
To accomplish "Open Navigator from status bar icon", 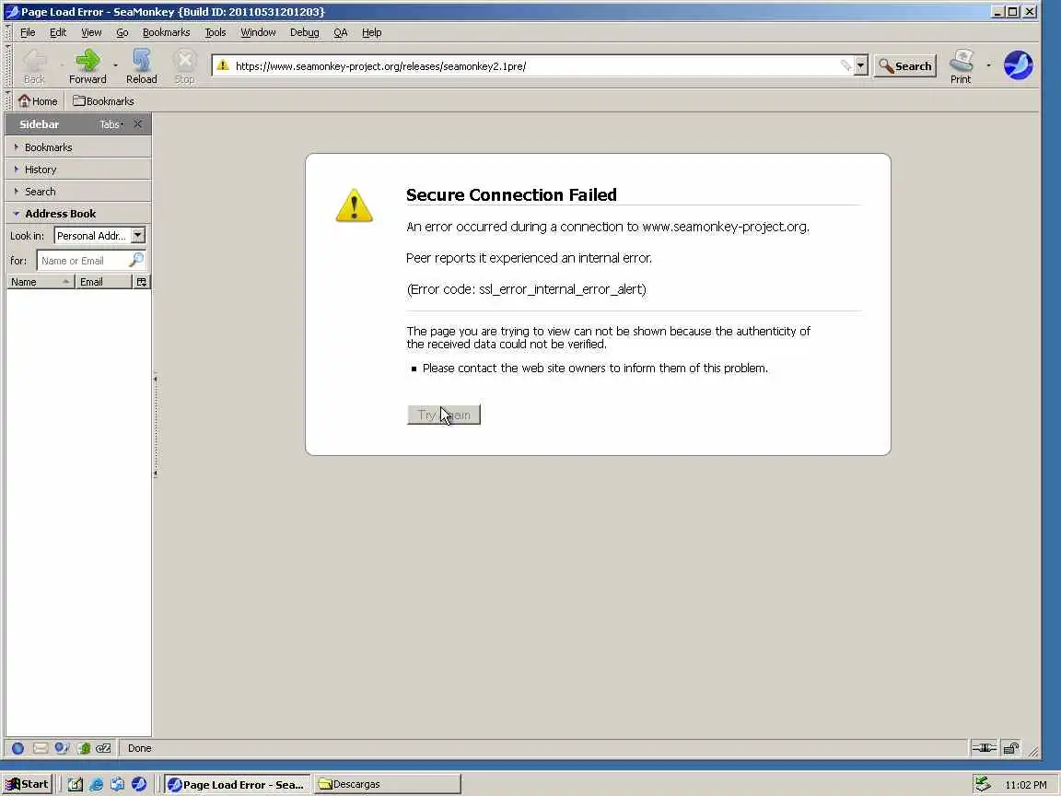I will (x=18, y=748).
